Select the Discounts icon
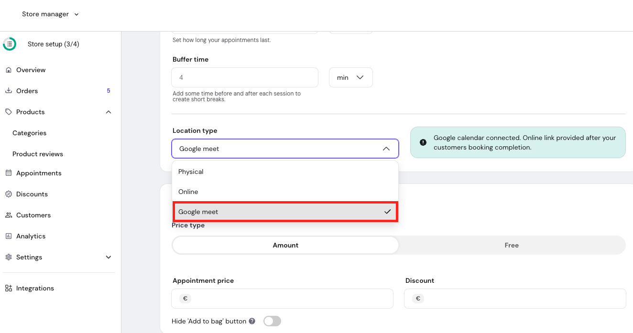Image resolution: width=633 pixels, height=333 pixels. pos(9,194)
